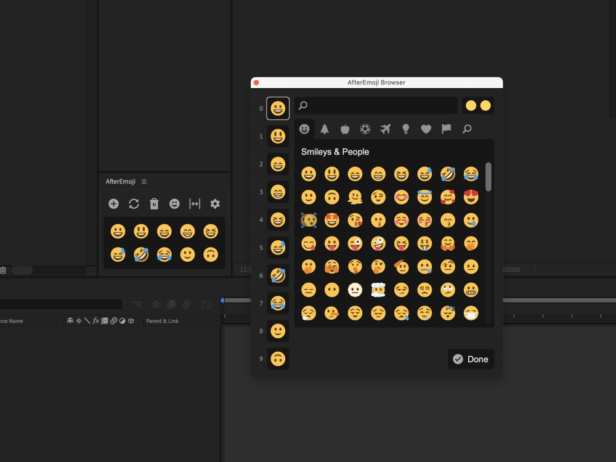Switch to the Activity soccer ball tab
Image resolution: width=616 pixels, height=462 pixels.
(365, 129)
